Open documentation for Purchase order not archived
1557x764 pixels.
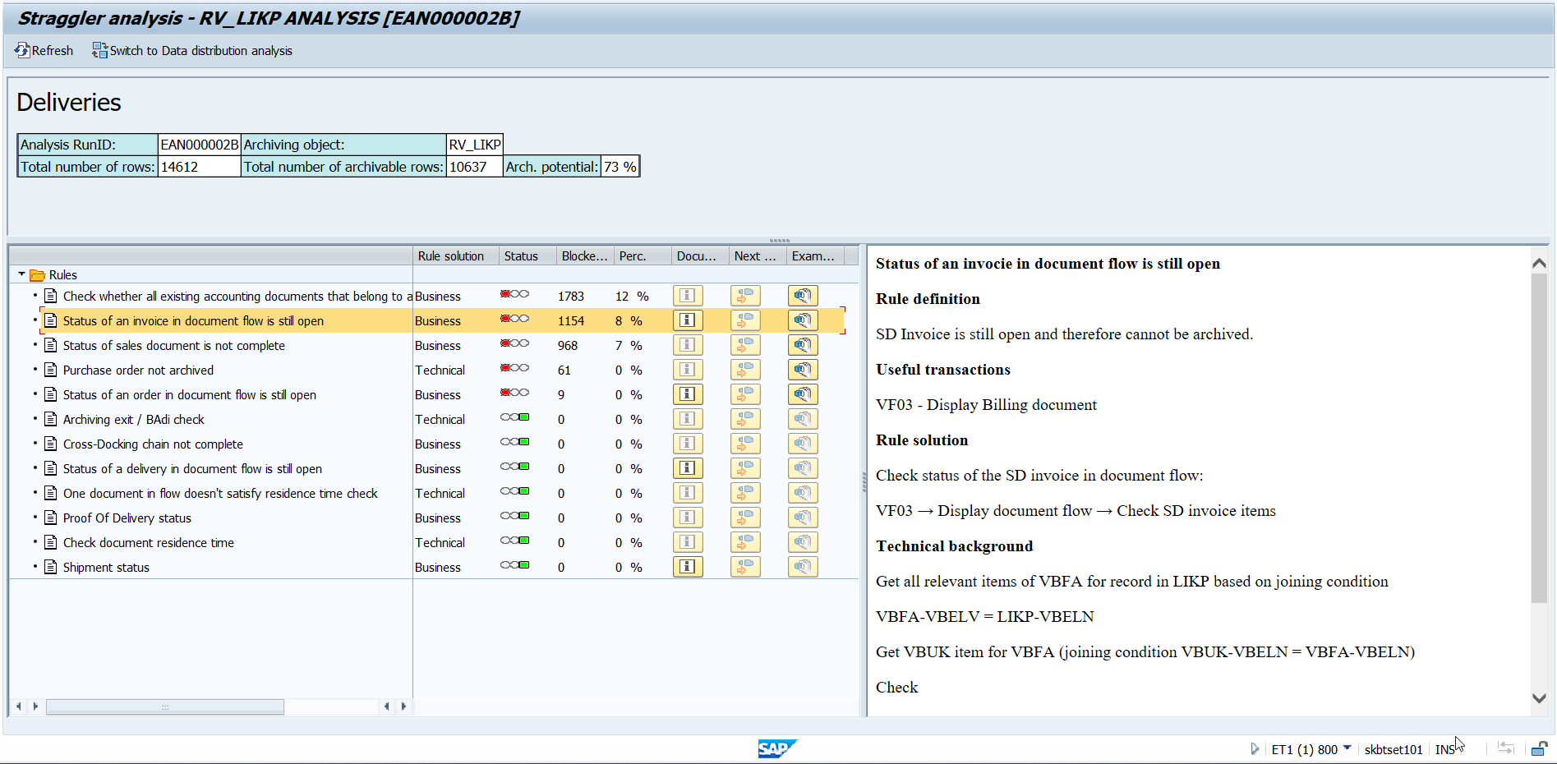point(688,370)
